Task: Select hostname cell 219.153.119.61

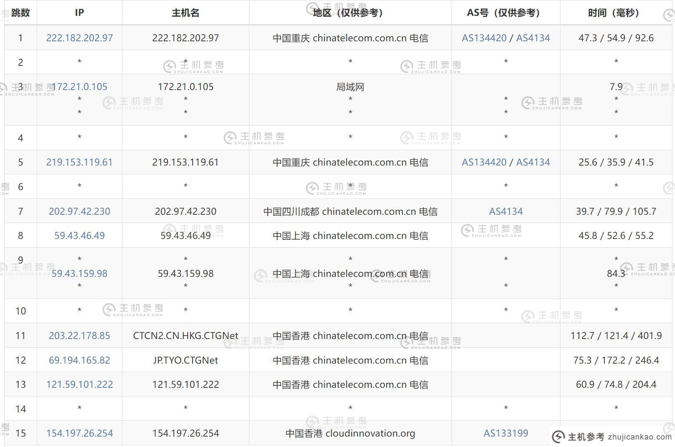Action: pos(185,162)
